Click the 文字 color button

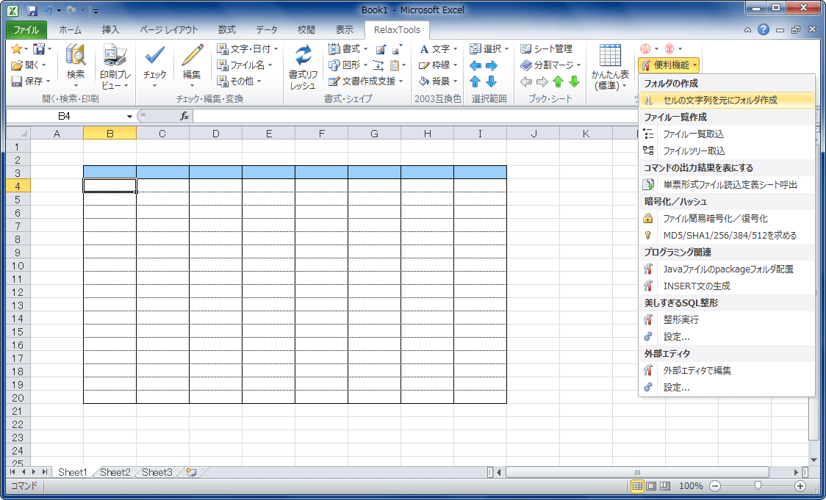(x=438, y=49)
